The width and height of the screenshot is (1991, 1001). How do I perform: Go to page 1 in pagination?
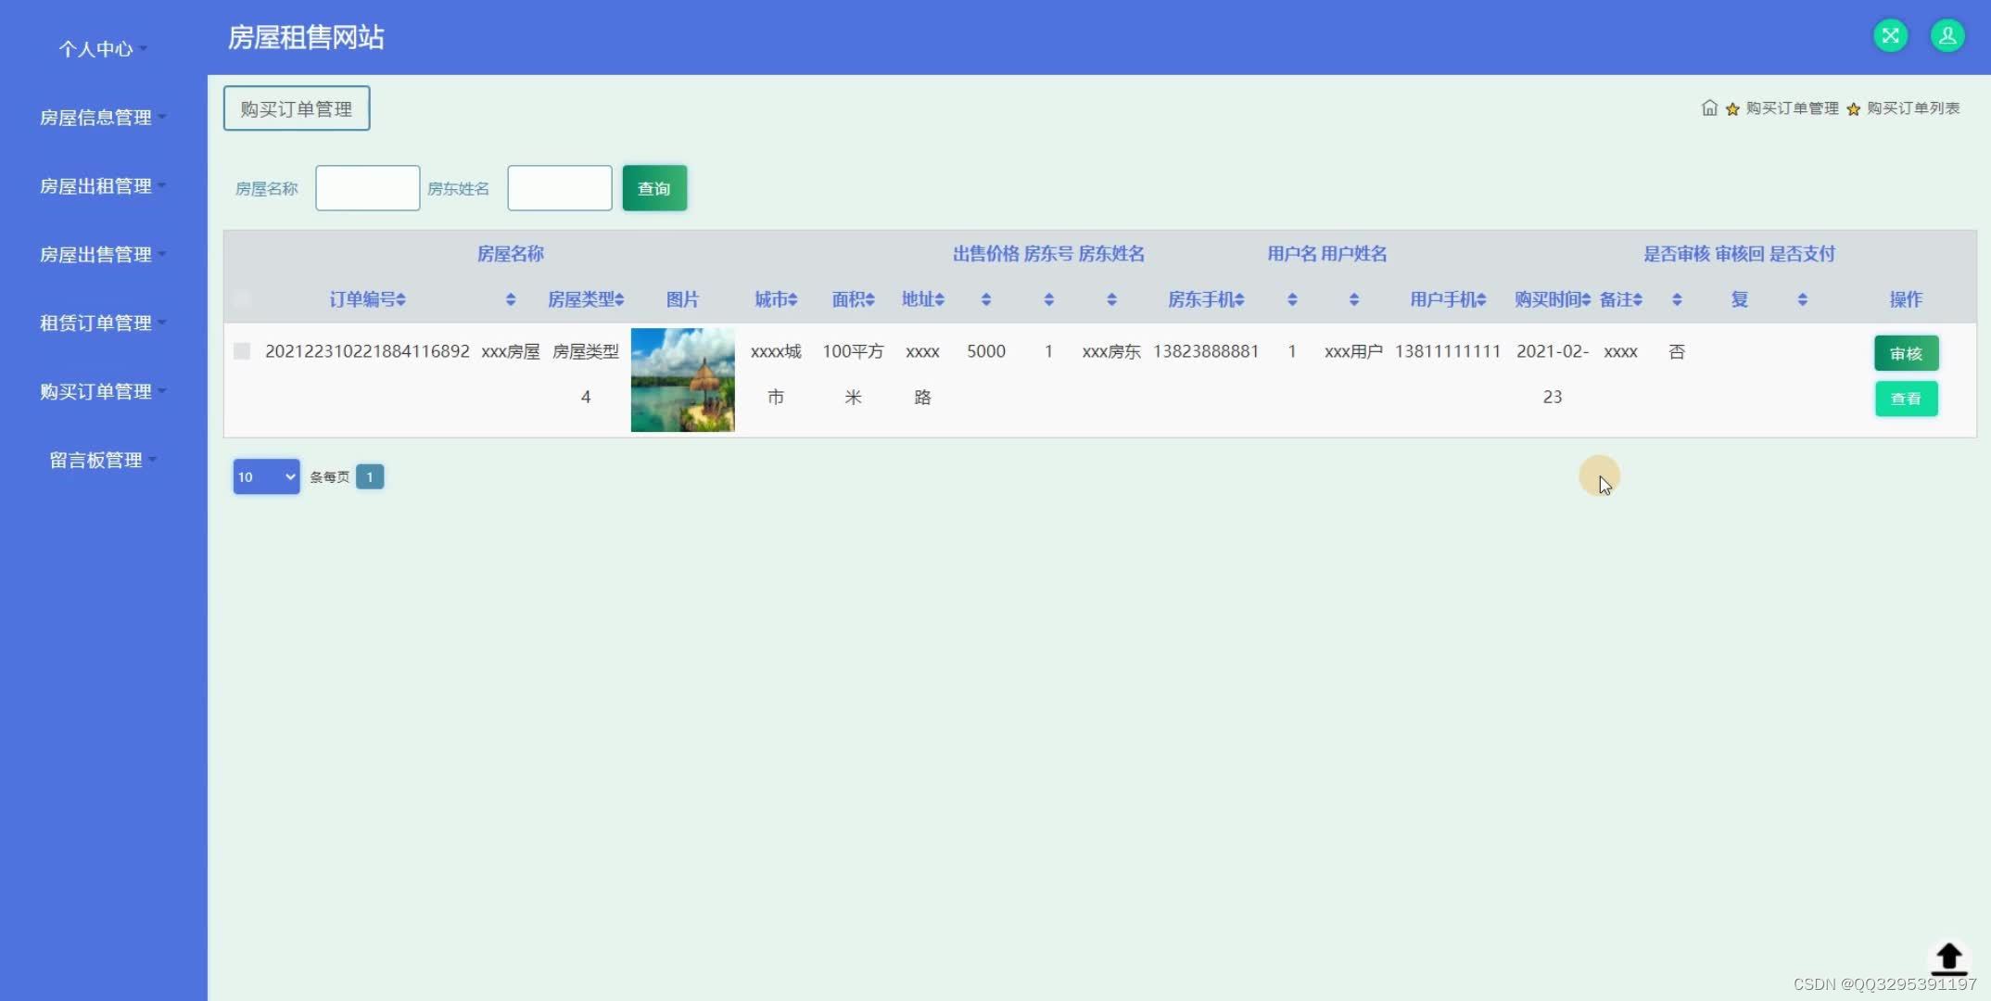click(370, 476)
